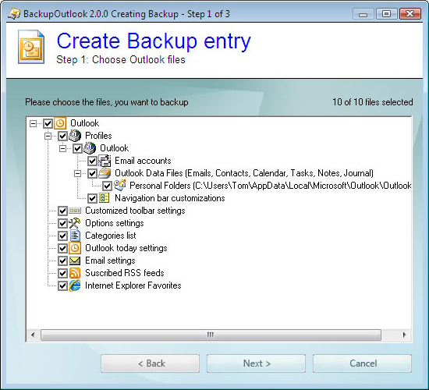Screen dimensions: 429x390
Task: Toggle the Outlook today settings checkbox
Action: pyautogui.click(x=62, y=248)
